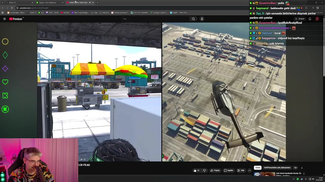Click the address bar URL
Screen dimensions: 325x182
[34, 8]
